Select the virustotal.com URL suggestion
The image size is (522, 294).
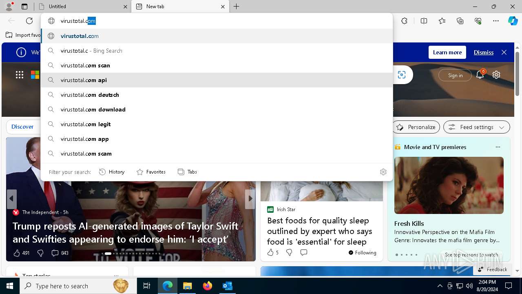[x=217, y=36]
